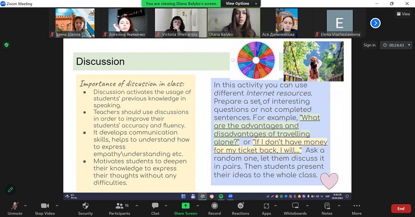Viewport: 415px width, 217px height.
Task: Open the save/disk app in shared taskbar
Action: click(x=193, y=196)
